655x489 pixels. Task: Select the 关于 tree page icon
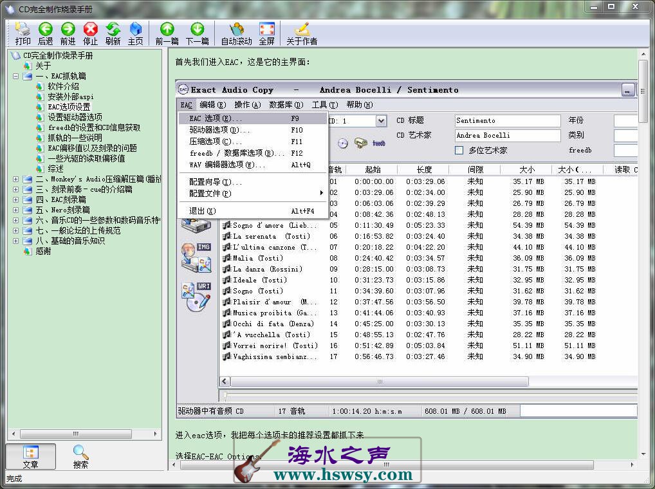coord(28,66)
